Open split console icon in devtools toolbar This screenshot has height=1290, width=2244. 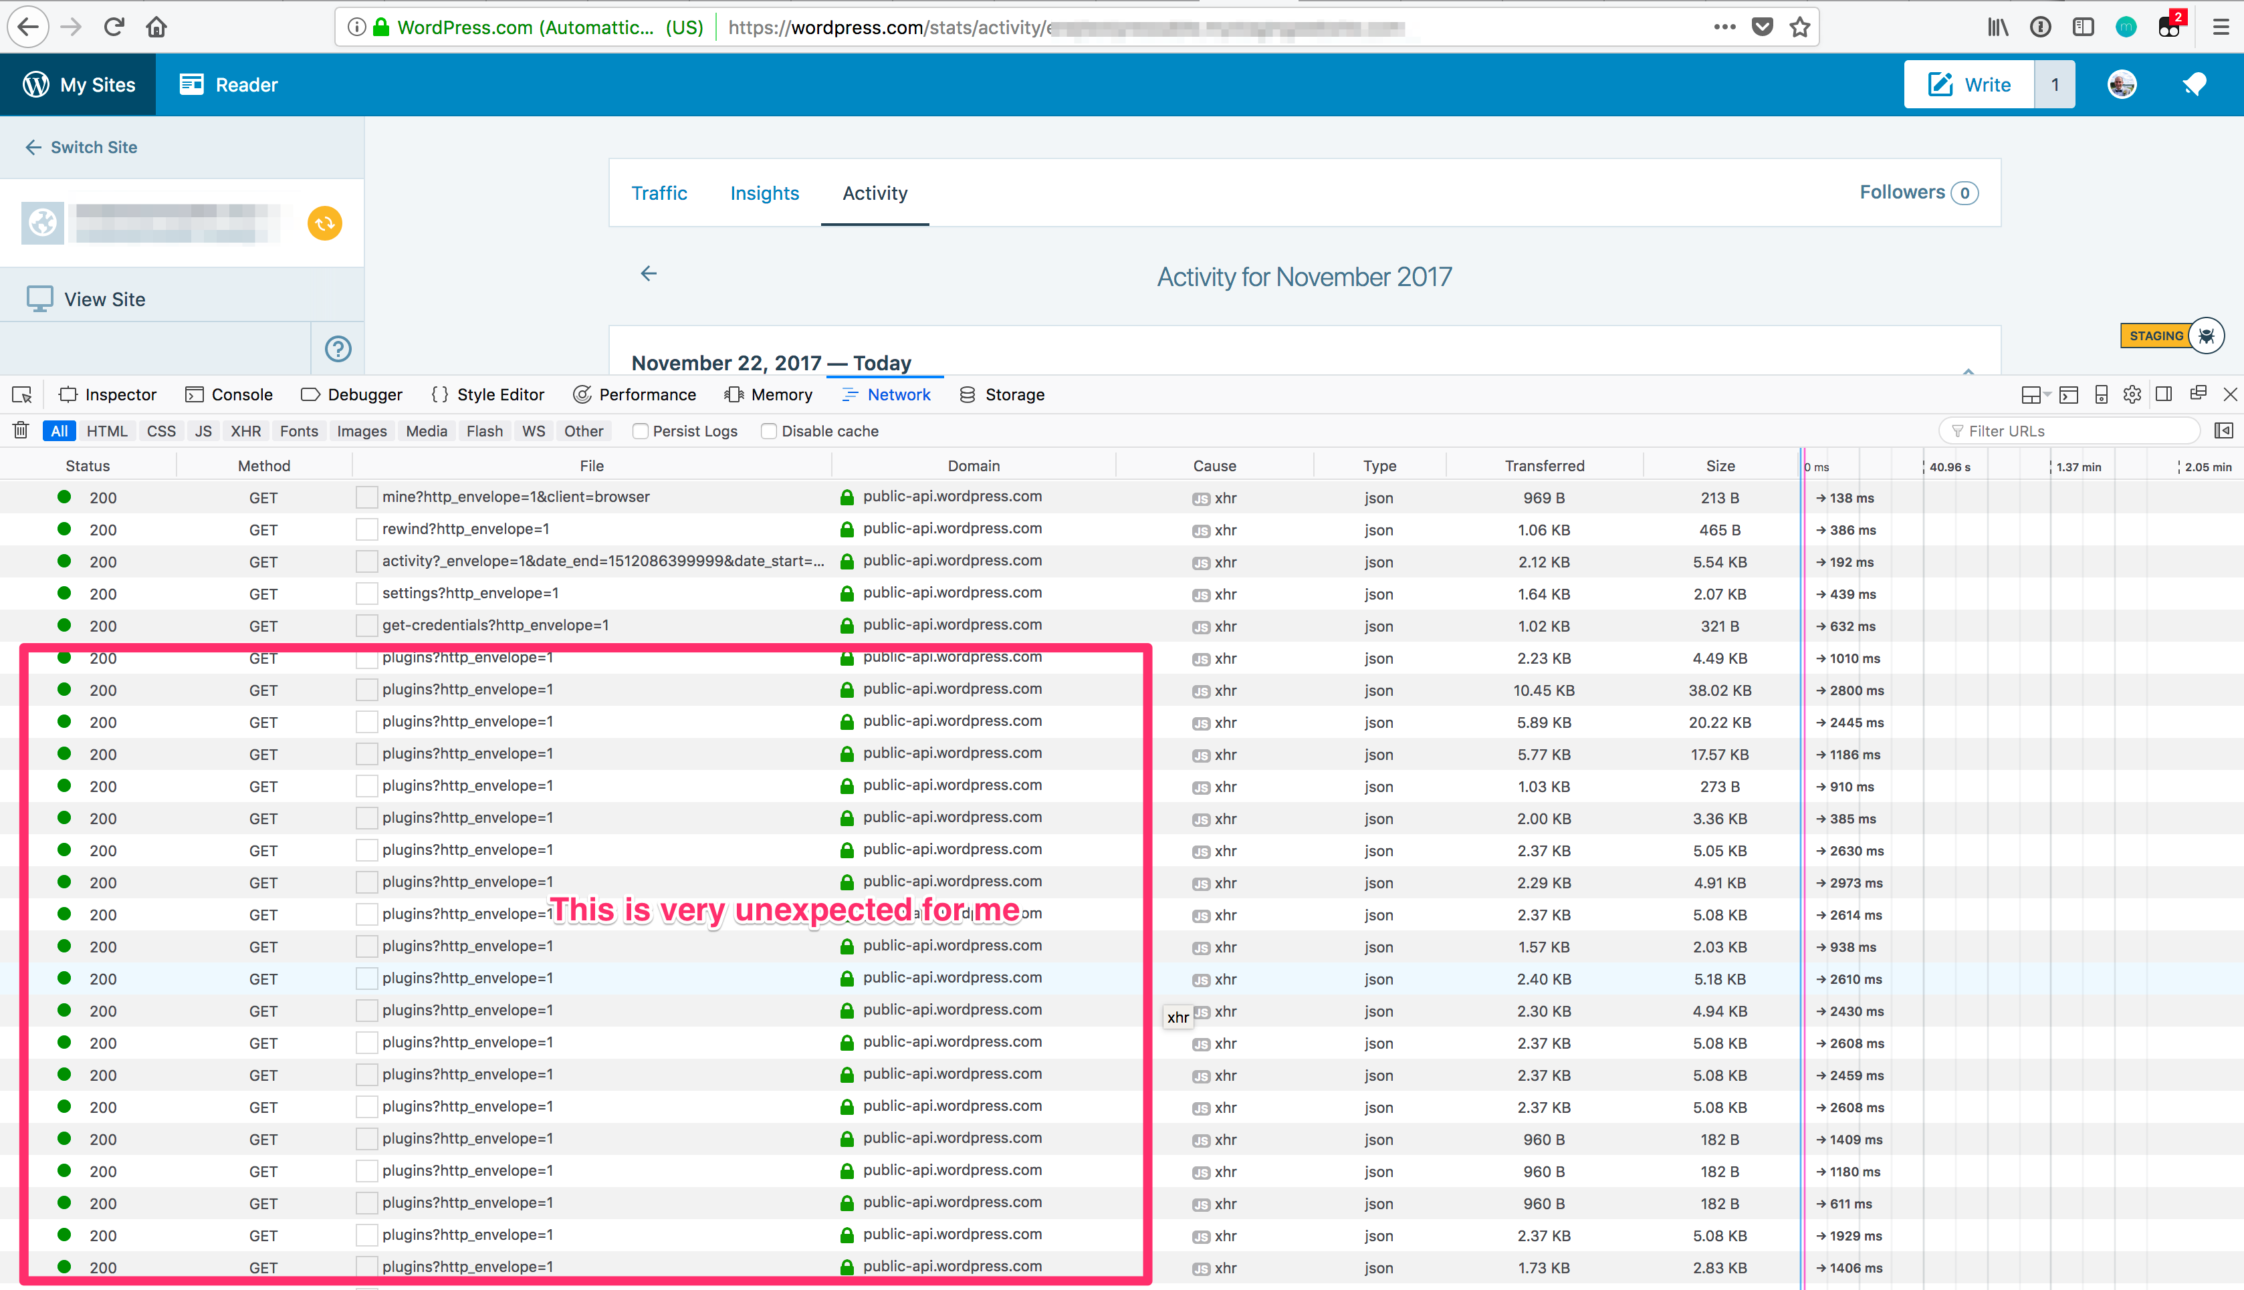point(2069,394)
